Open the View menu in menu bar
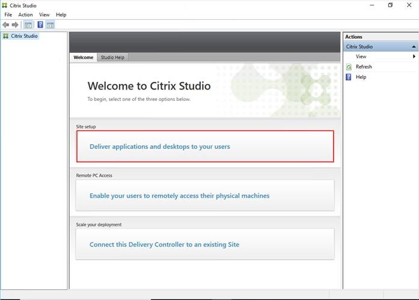 coord(44,14)
